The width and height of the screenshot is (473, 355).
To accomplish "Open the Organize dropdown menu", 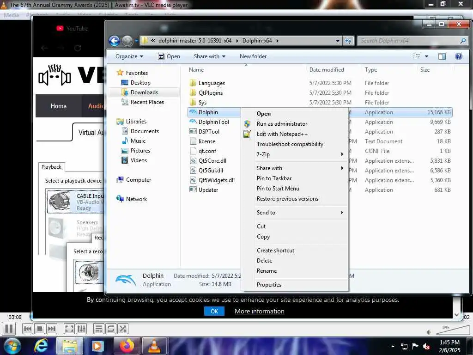I will click(129, 56).
